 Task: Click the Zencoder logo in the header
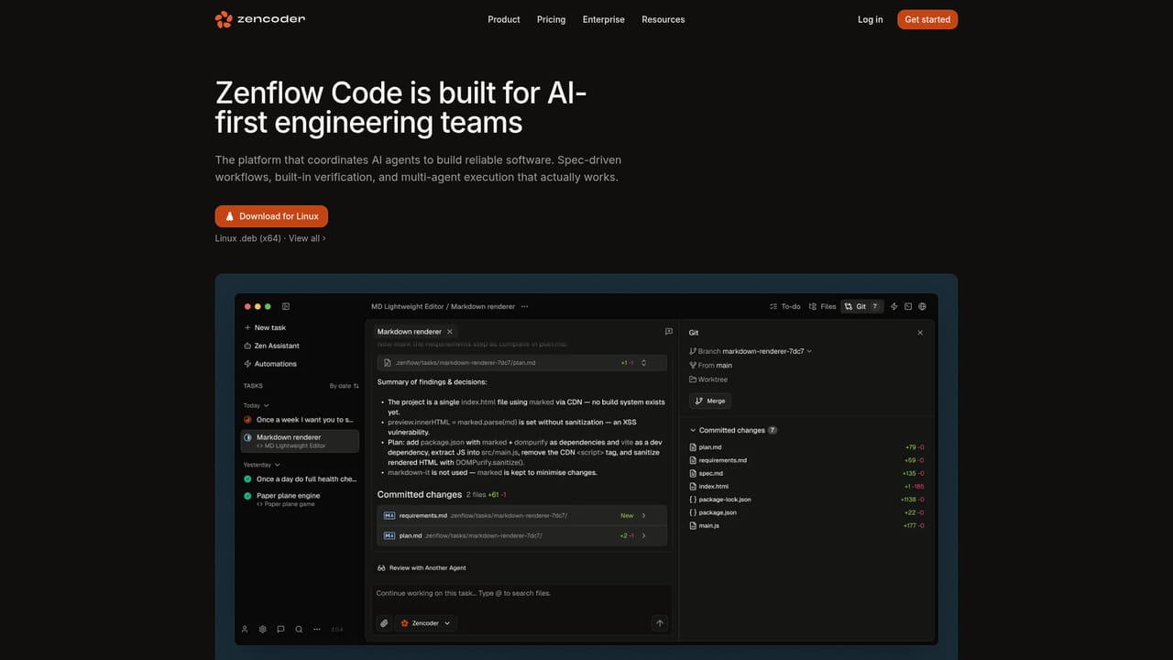[x=259, y=19]
